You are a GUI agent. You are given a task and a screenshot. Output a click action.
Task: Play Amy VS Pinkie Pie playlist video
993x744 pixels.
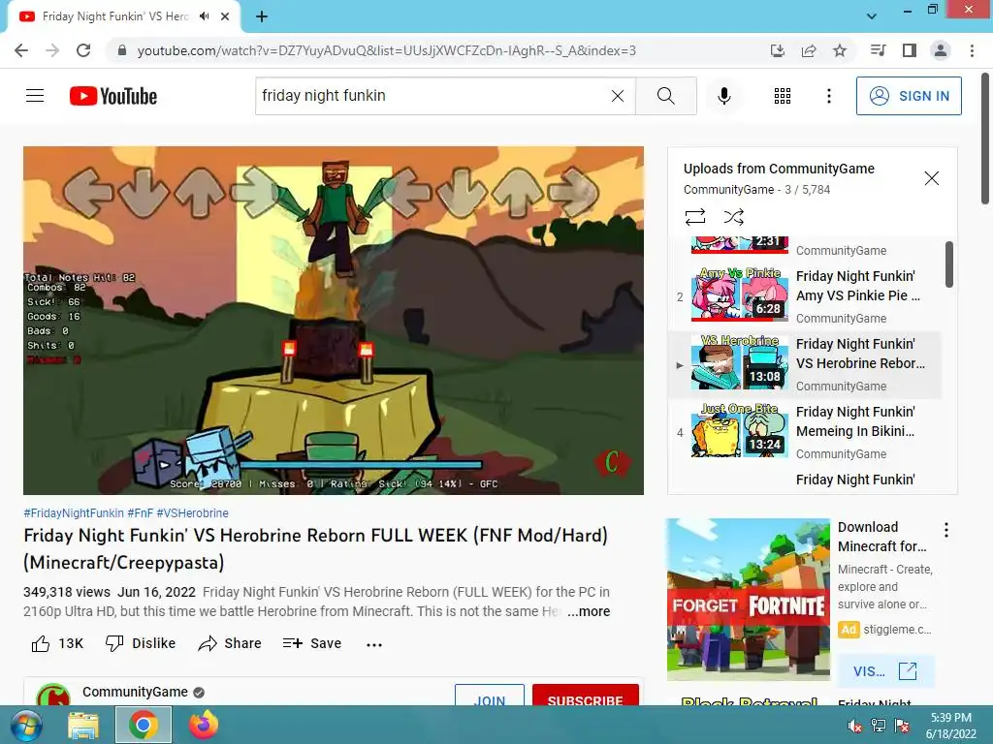click(805, 296)
